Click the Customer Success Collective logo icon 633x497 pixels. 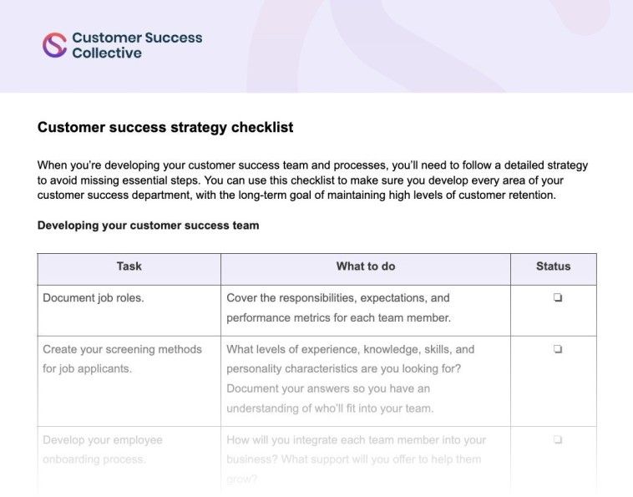[54, 45]
